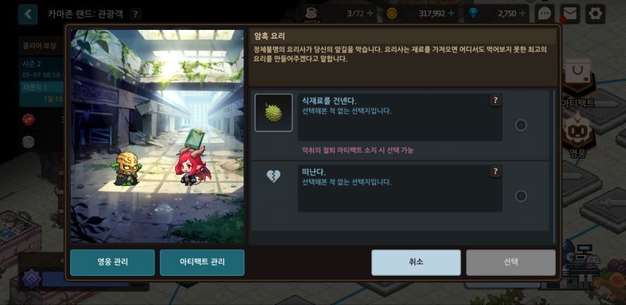Open help for 떠난다 option

pyautogui.click(x=495, y=171)
